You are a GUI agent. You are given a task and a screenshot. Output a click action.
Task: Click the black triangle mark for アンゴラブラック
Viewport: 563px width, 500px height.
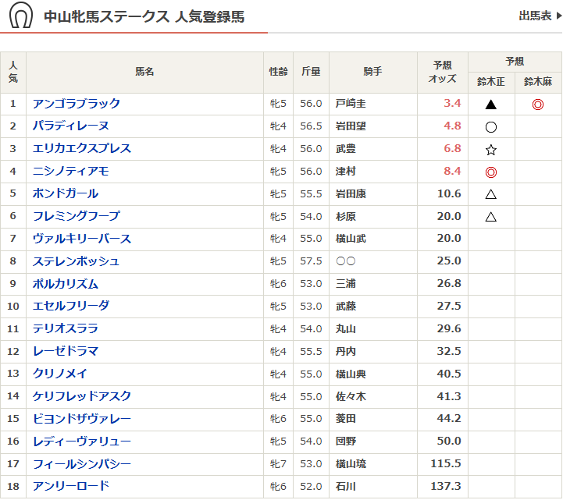point(491,105)
